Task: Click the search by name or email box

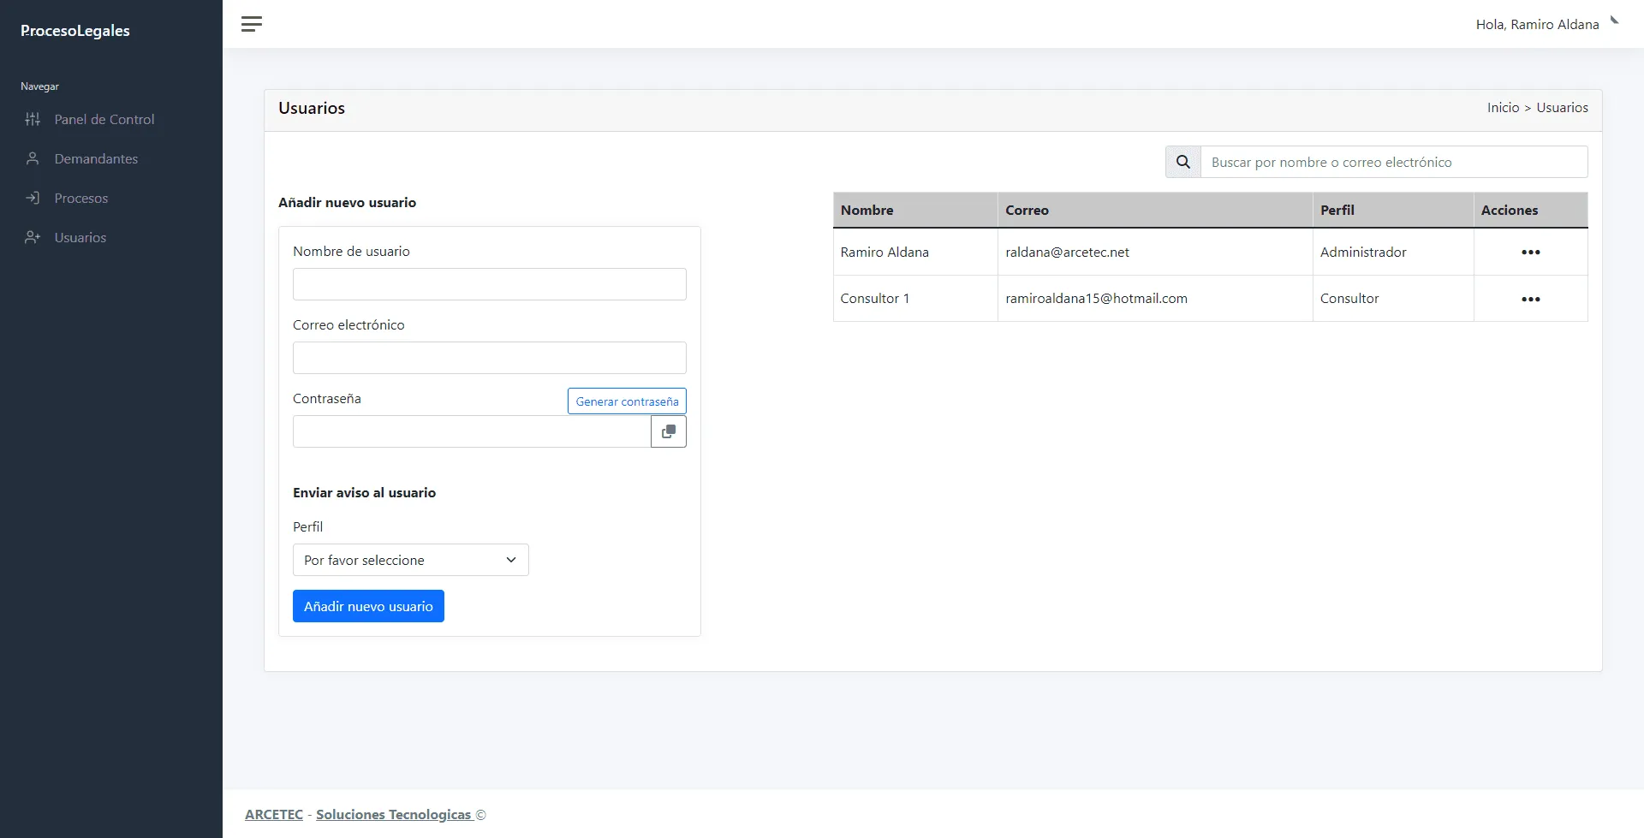Action: 1393,162
